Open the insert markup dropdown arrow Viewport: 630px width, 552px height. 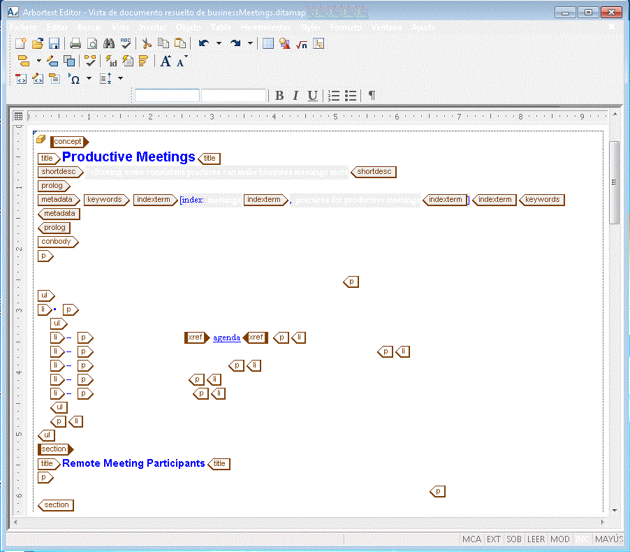click(39, 61)
